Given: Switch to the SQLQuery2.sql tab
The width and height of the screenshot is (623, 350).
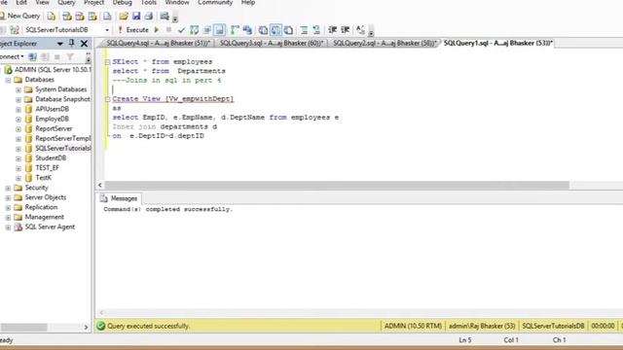Looking at the screenshot, I should [385, 43].
